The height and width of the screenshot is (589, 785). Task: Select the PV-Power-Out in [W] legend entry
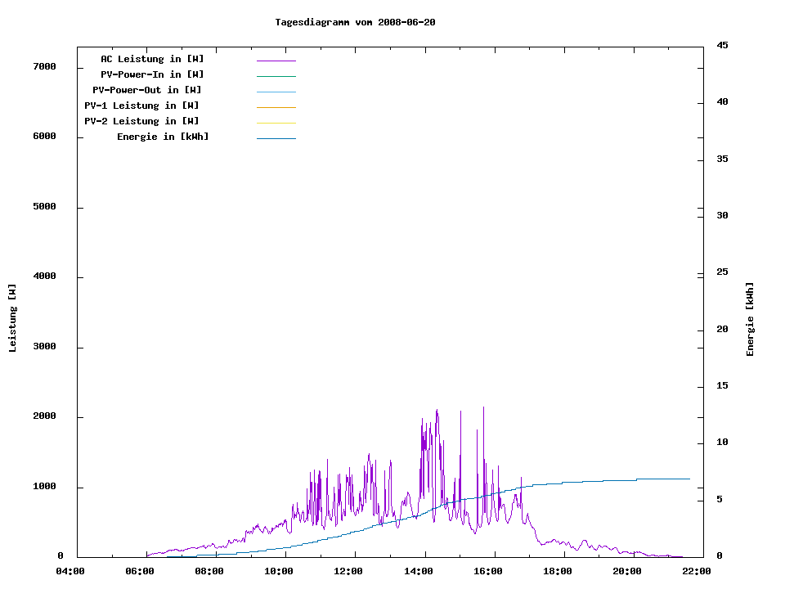point(147,90)
